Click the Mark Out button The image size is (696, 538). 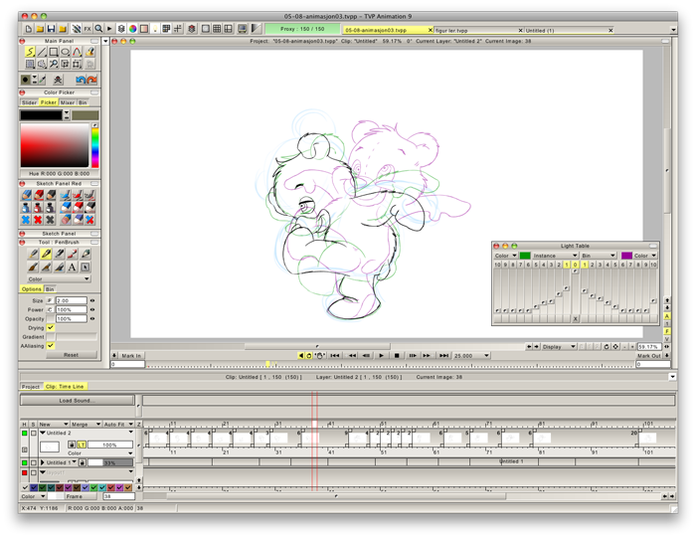(649, 356)
